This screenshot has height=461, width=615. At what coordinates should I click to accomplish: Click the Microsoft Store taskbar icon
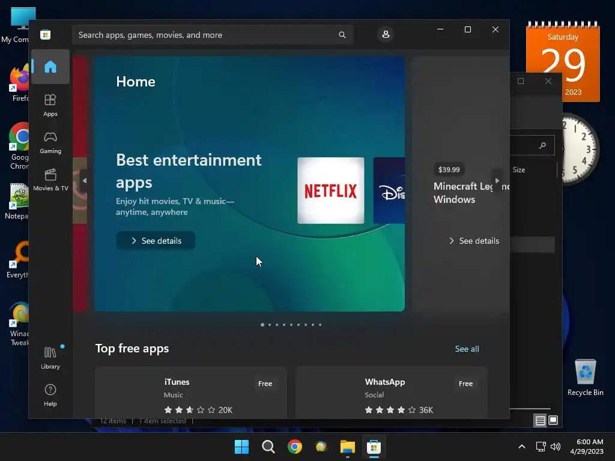click(x=374, y=447)
